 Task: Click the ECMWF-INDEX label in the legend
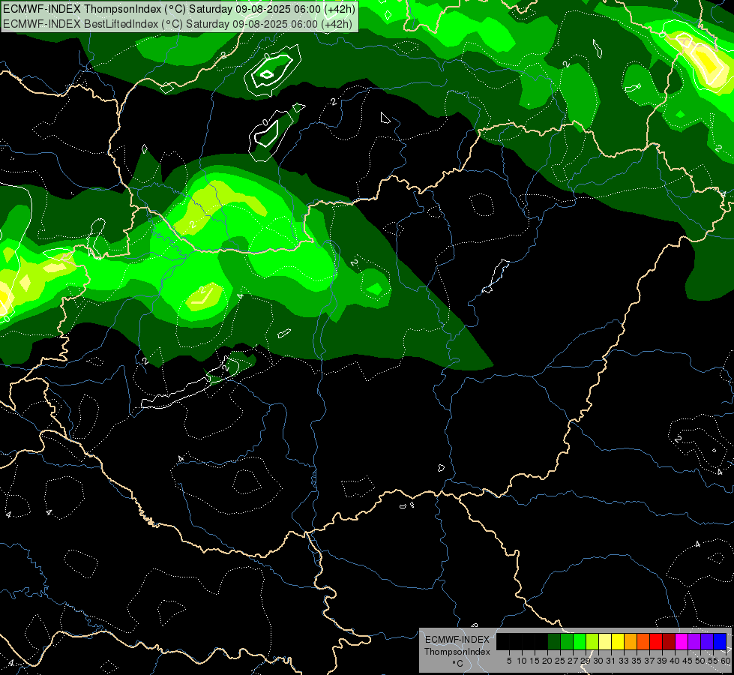tap(457, 640)
